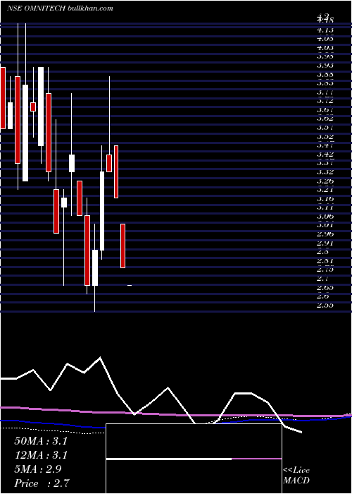Click the 3.06 price axis label
Image resolution: width=352 pixels, height=494 pixels.
pos(325,217)
